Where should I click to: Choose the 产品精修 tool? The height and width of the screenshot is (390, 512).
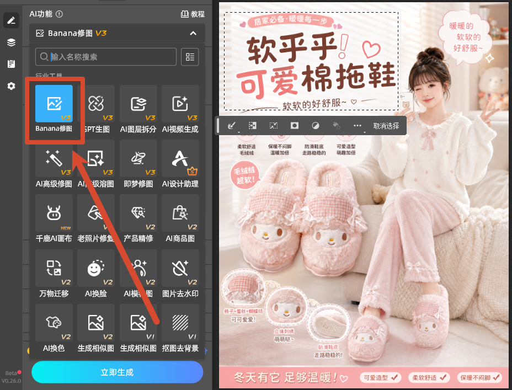click(x=138, y=218)
